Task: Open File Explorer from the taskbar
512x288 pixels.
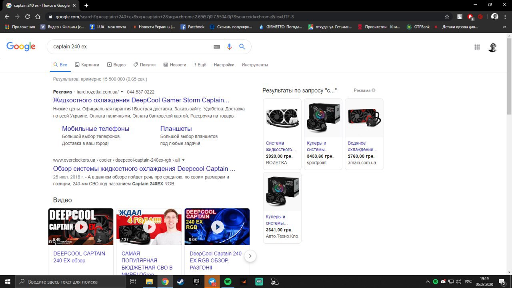Action: (149, 282)
